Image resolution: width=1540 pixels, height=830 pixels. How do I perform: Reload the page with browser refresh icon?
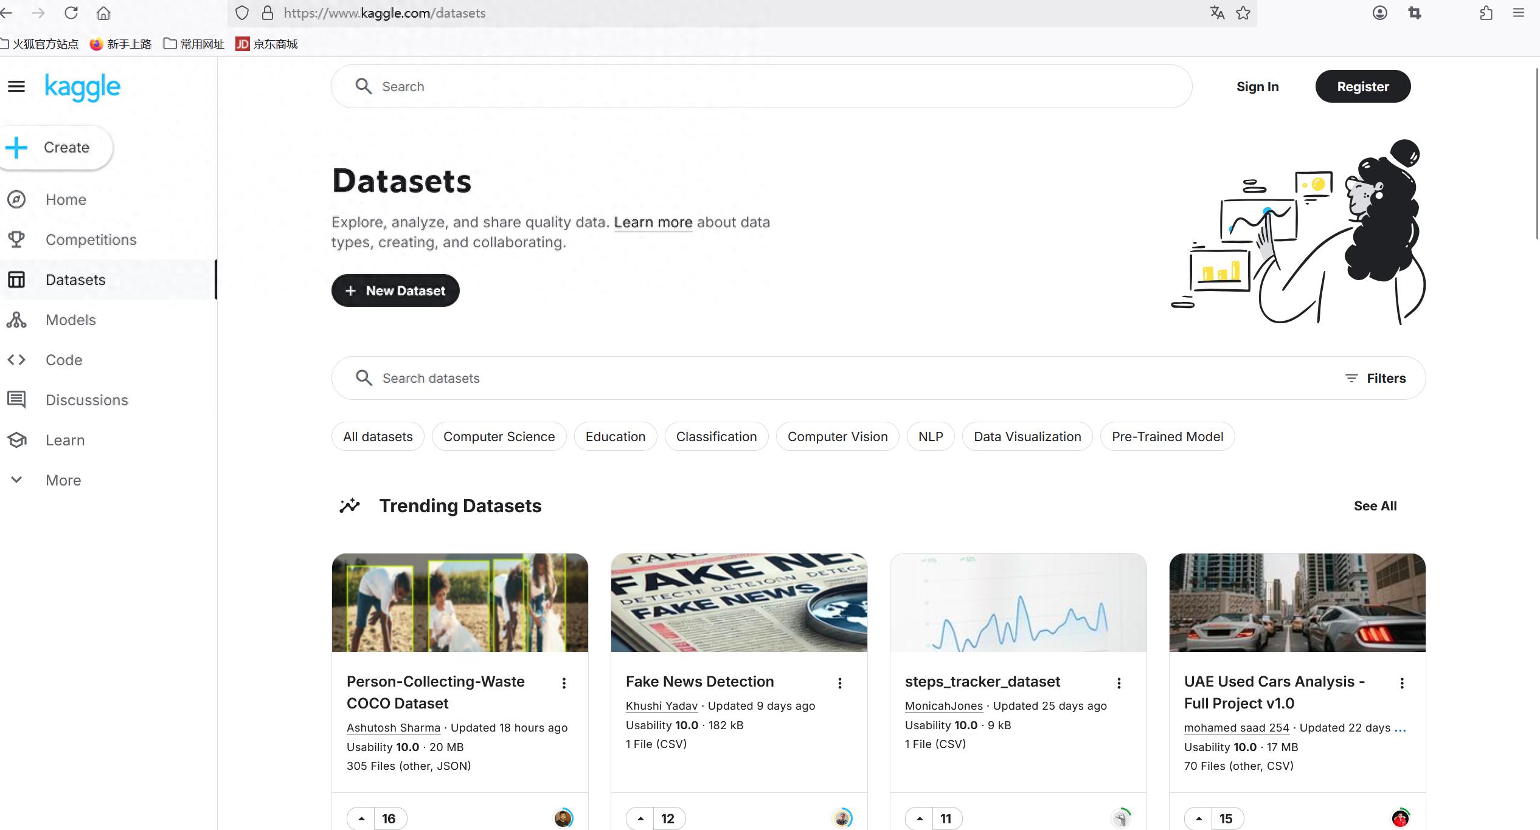71,13
